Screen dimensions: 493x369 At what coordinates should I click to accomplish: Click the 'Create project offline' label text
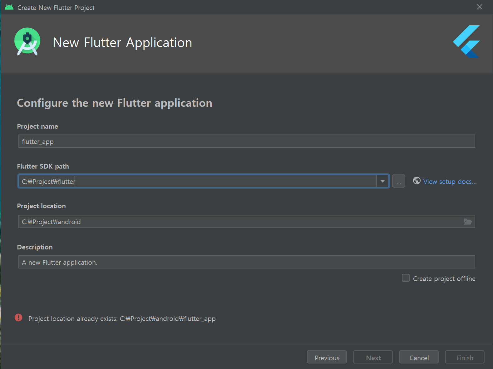coord(444,279)
